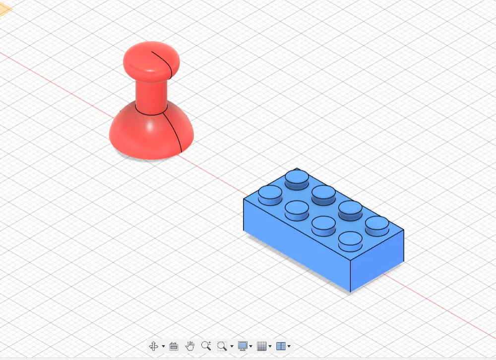Expand the Grid and Snaps dropdown arrow
This screenshot has width=496, height=360.
pyautogui.click(x=270, y=347)
